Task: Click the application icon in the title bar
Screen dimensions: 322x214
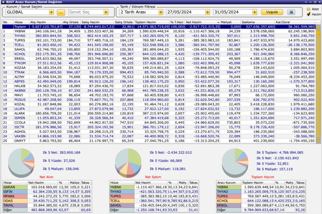Action: click(3, 2)
